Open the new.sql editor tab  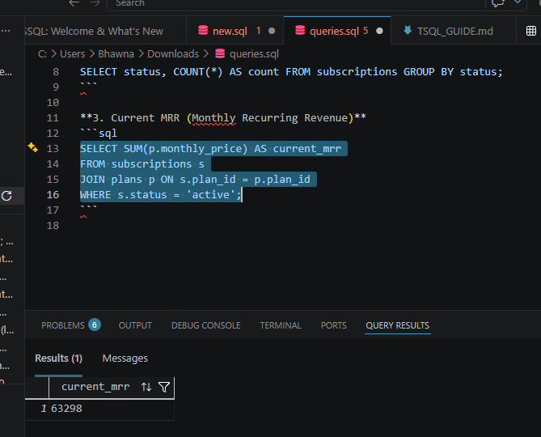235,31
